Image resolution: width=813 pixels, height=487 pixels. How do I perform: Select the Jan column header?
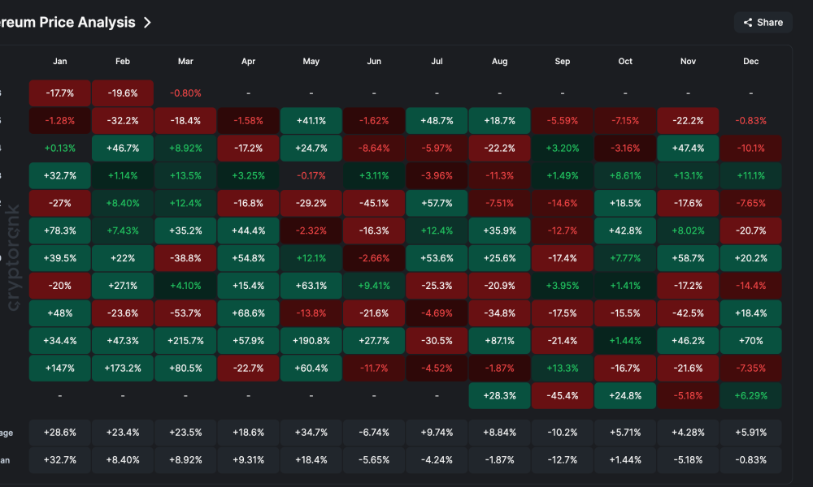59,61
